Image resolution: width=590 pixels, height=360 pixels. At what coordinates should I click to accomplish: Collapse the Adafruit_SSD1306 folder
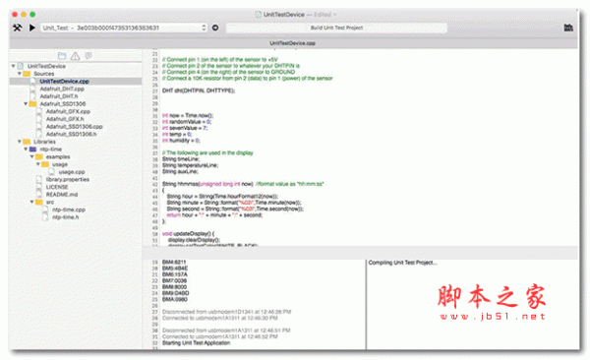pyautogui.click(x=26, y=103)
